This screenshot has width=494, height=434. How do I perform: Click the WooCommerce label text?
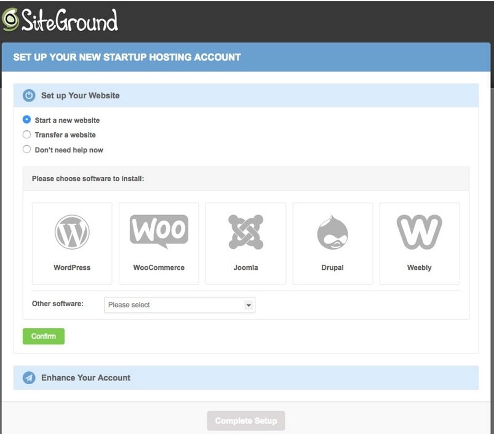coord(159,267)
